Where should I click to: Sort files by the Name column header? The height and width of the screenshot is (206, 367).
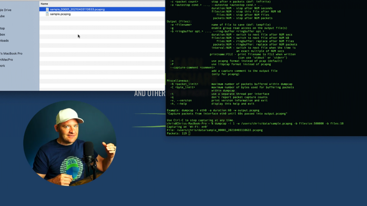click(44, 4)
